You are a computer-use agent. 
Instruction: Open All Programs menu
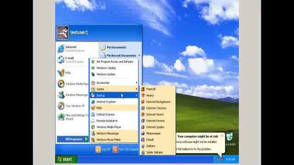[73, 139]
